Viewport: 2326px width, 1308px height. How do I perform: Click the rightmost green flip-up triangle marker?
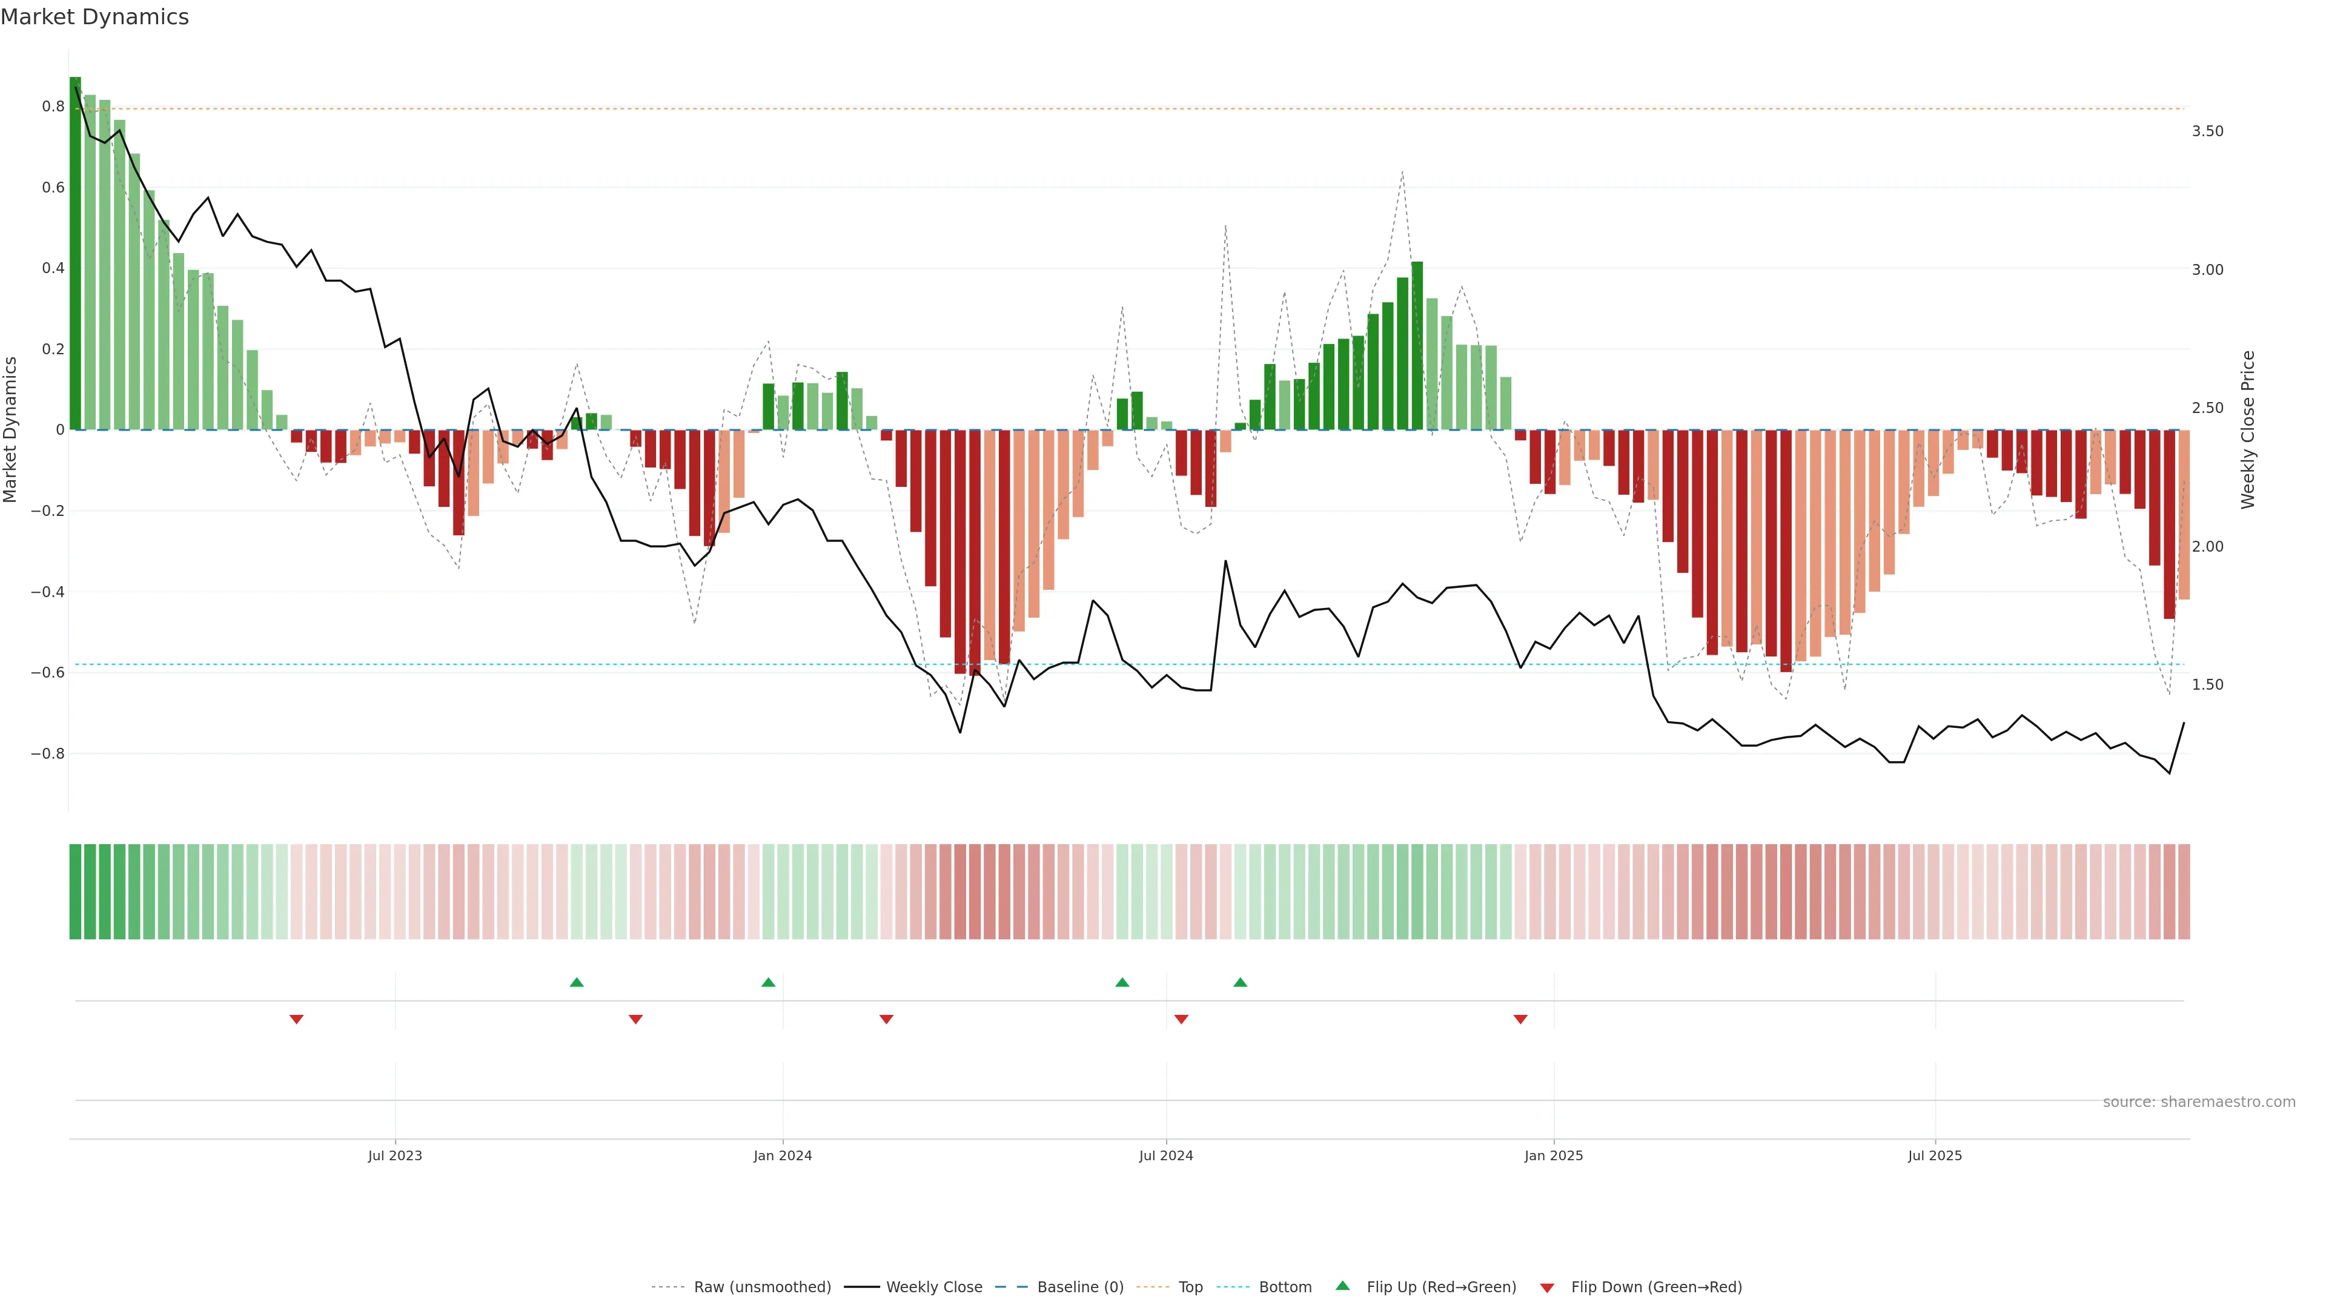(1241, 982)
